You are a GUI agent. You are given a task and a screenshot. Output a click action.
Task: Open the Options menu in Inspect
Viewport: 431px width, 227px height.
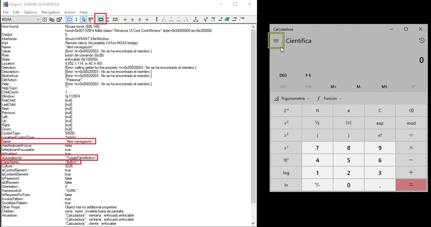coord(30,12)
